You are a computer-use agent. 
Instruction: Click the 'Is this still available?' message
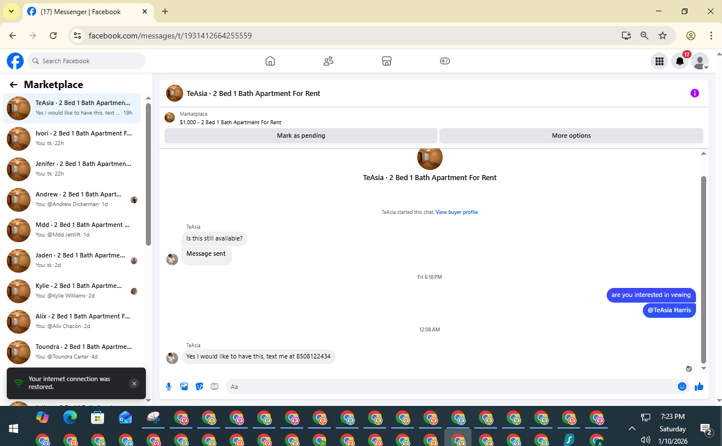click(x=214, y=238)
